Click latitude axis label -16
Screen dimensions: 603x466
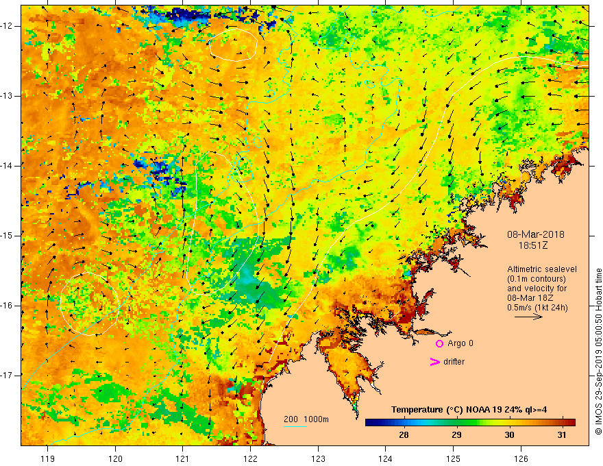pyautogui.click(x=7, y=306)
